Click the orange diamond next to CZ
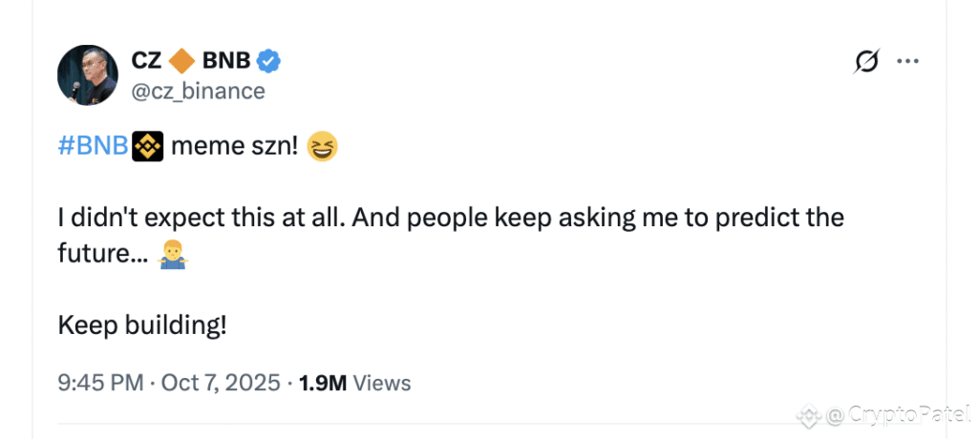The height and width of the screenshot is (439, 978). point(181,61)
